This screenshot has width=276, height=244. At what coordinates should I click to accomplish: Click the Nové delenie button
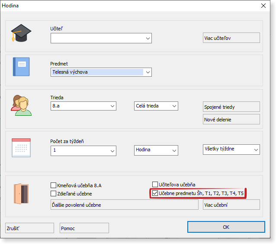pos(231,119)
